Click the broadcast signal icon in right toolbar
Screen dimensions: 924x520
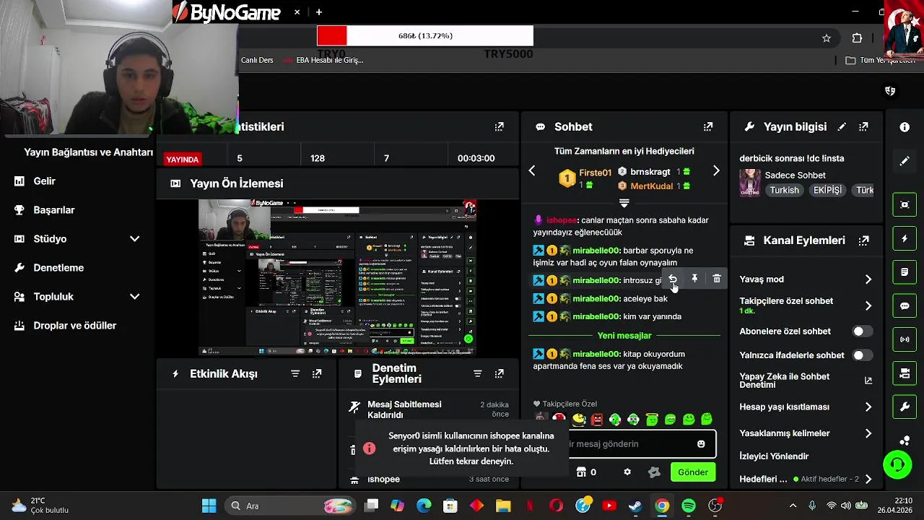tap(905, 339)
